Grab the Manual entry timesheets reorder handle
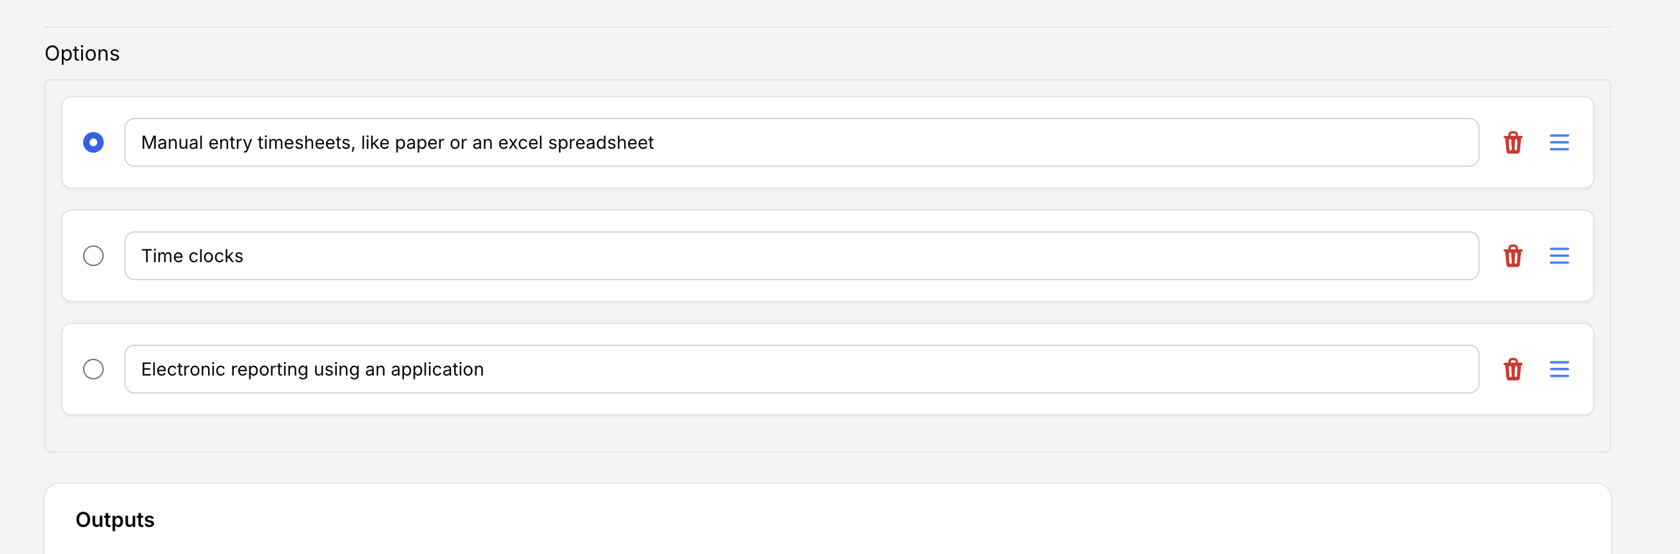The height and width of the screenshot is (554, 1680). click(x=1559, y=142)
